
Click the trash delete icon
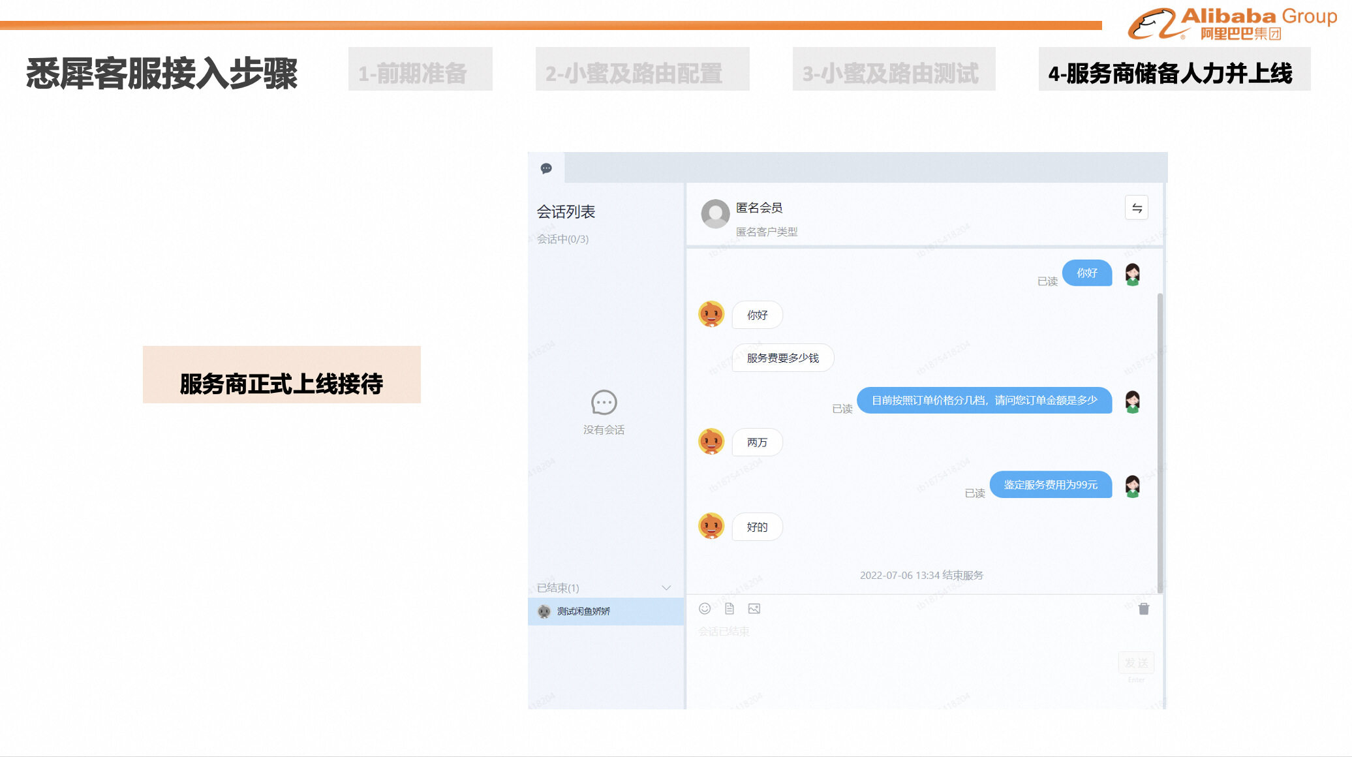[1144, 609]
